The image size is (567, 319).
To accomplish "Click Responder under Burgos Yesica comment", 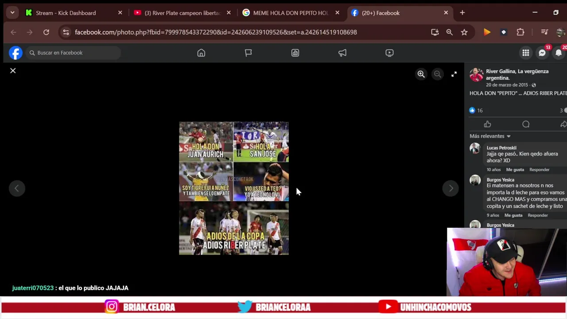I will coord(538,215).
